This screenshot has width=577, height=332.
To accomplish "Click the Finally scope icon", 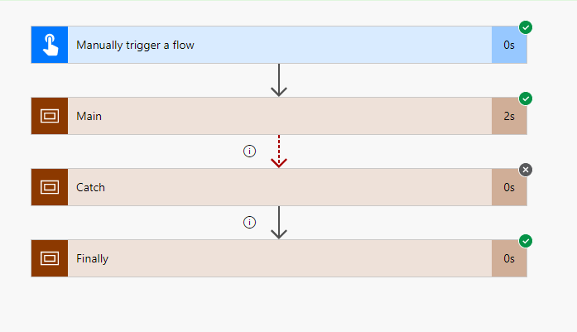I will pos(50,258).
